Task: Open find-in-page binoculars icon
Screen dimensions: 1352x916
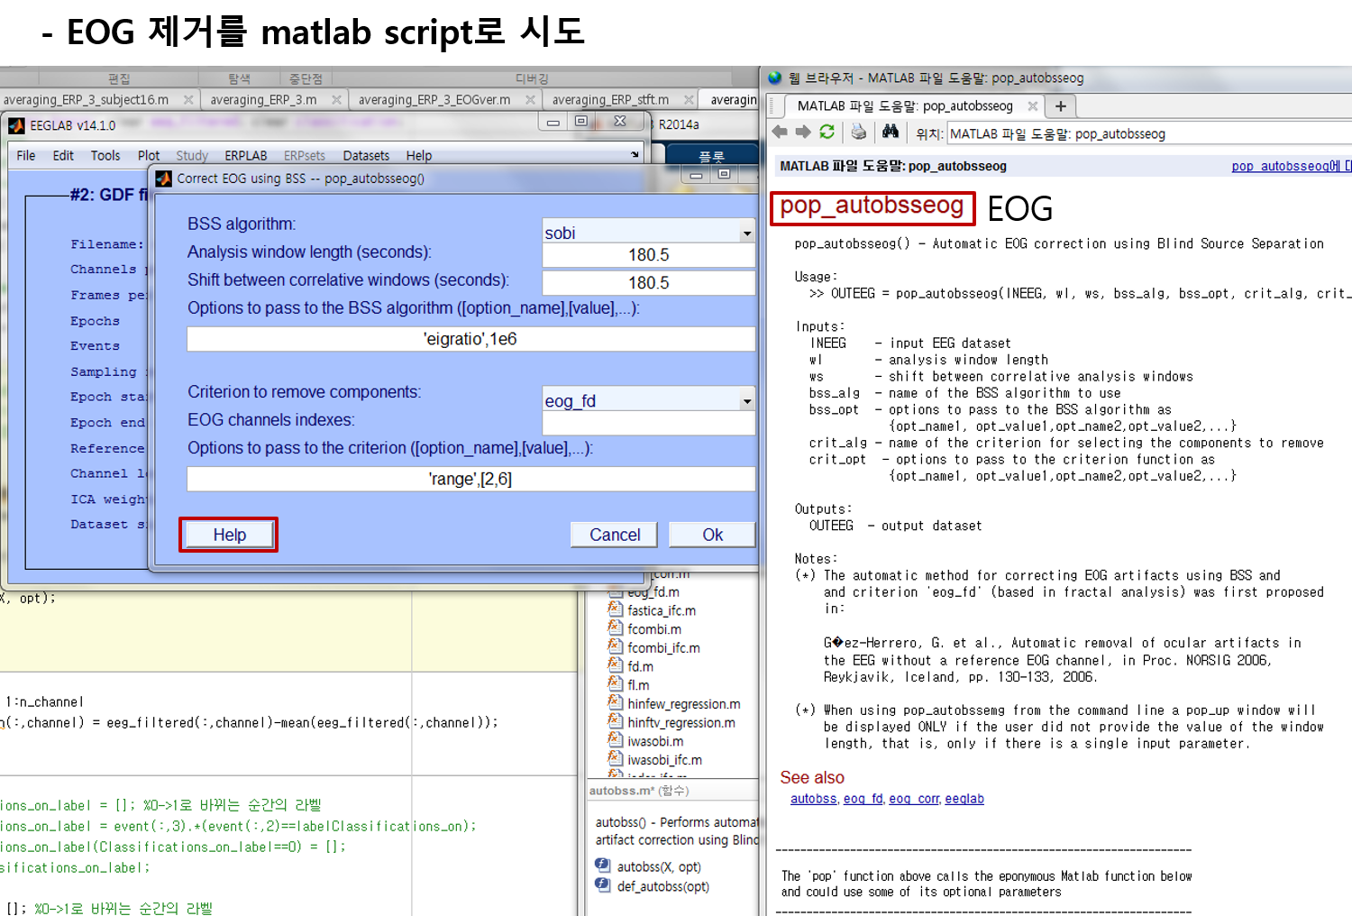Action: click(891, 133)
